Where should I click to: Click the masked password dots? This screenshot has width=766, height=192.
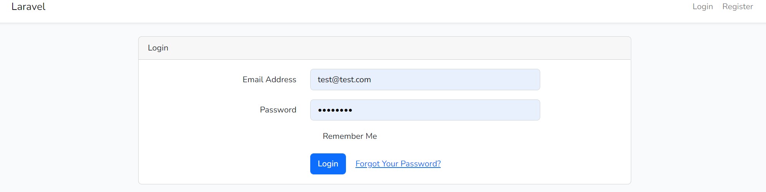click(335, 111)
